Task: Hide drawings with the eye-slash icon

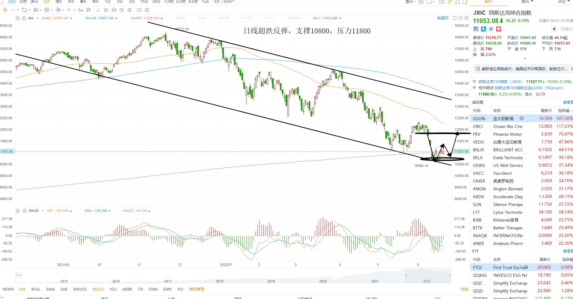Action: (122, 10)
